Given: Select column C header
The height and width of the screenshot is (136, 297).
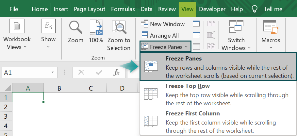Looking at the screenshot, I should [x=91, y=88].
